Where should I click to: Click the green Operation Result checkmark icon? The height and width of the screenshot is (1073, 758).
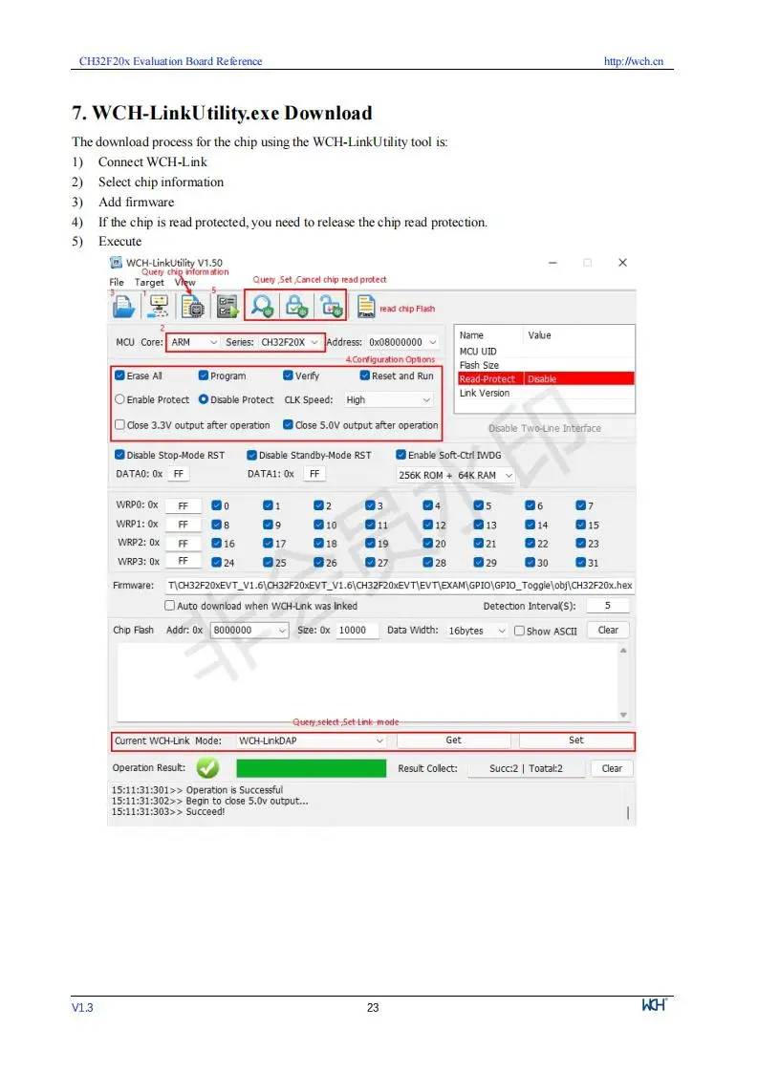coord(207,768)
